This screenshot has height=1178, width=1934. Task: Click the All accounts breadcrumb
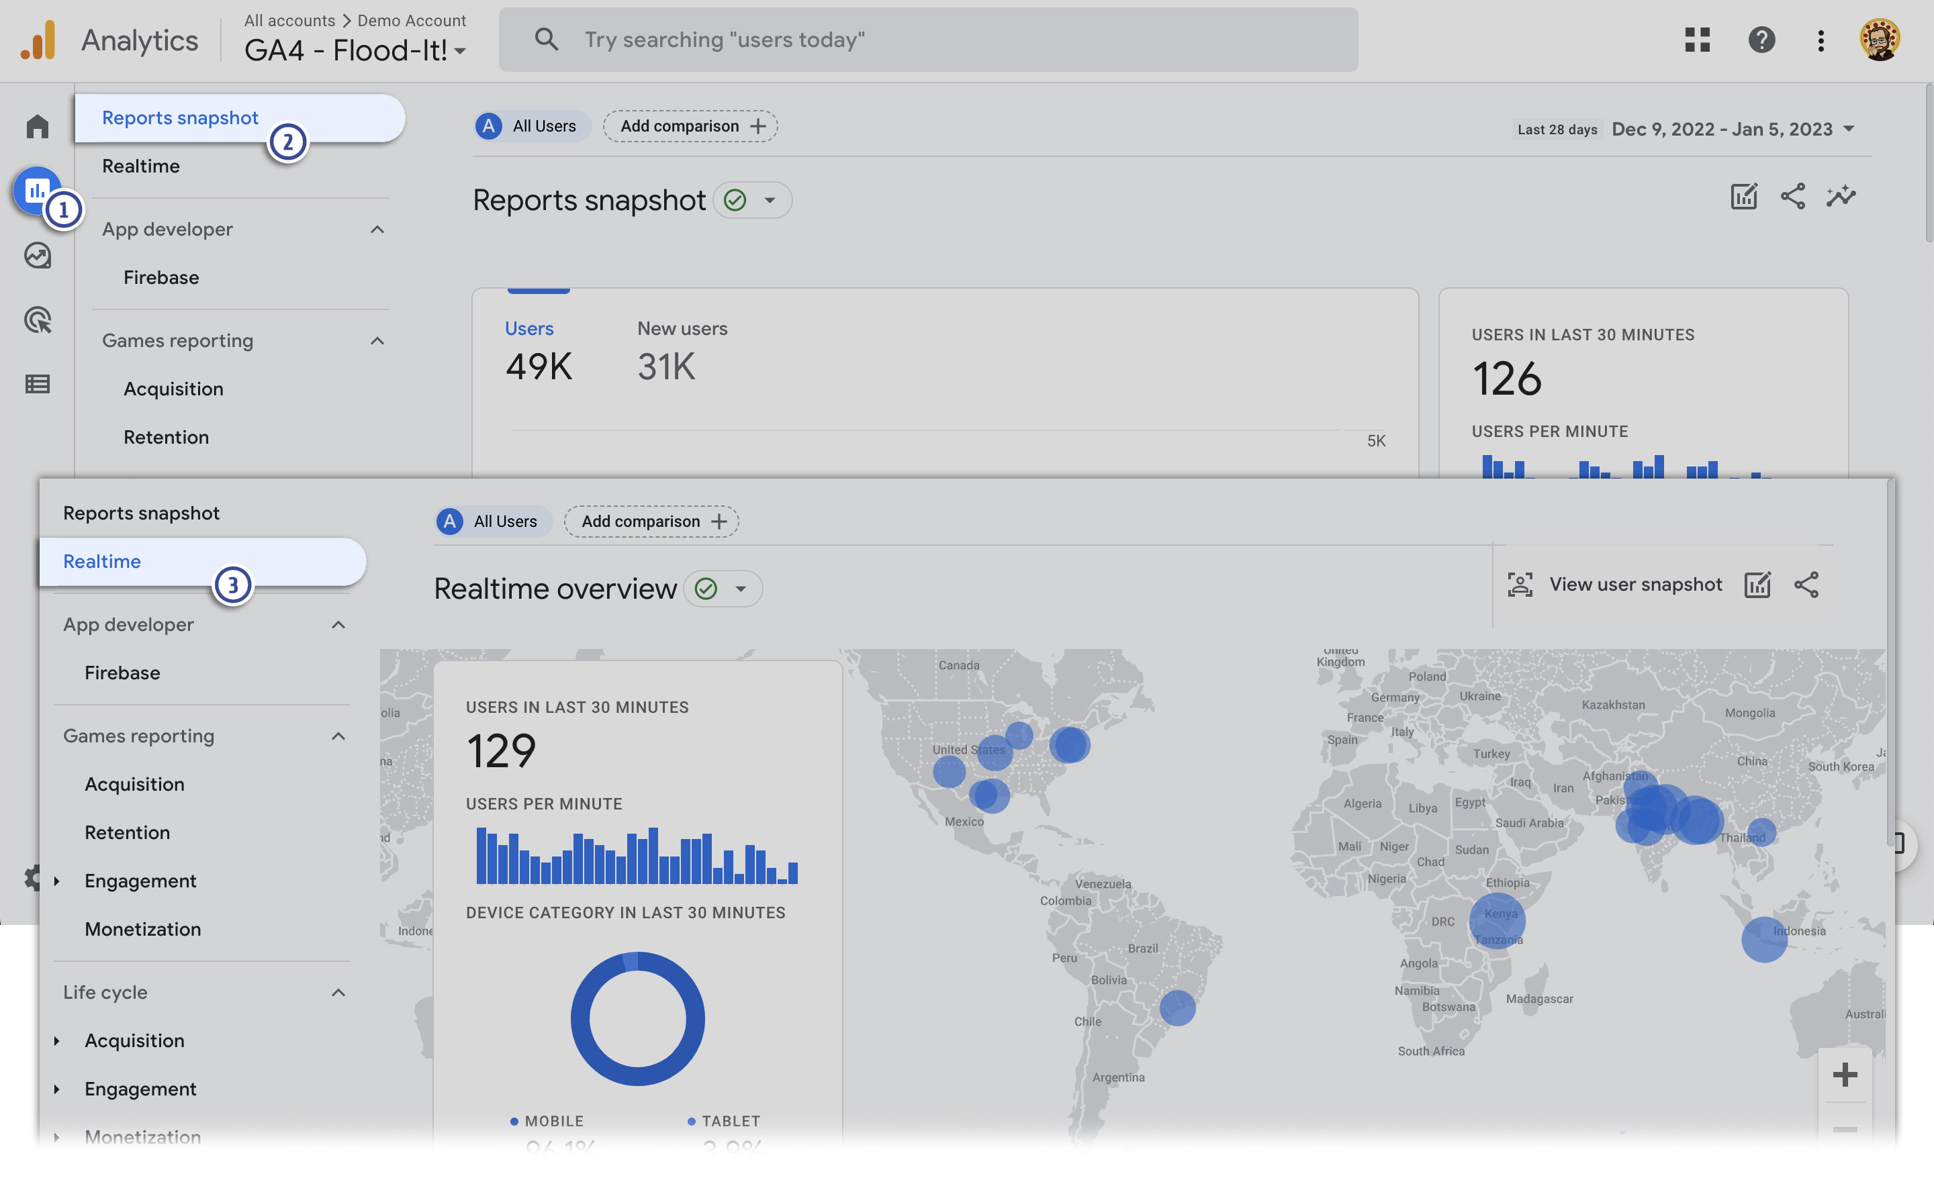point(289,20)
